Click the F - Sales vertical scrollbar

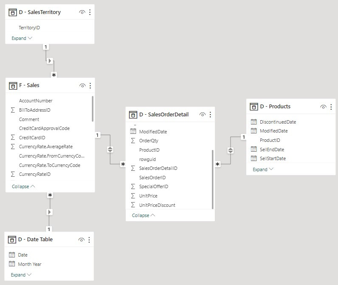point(93,108)
